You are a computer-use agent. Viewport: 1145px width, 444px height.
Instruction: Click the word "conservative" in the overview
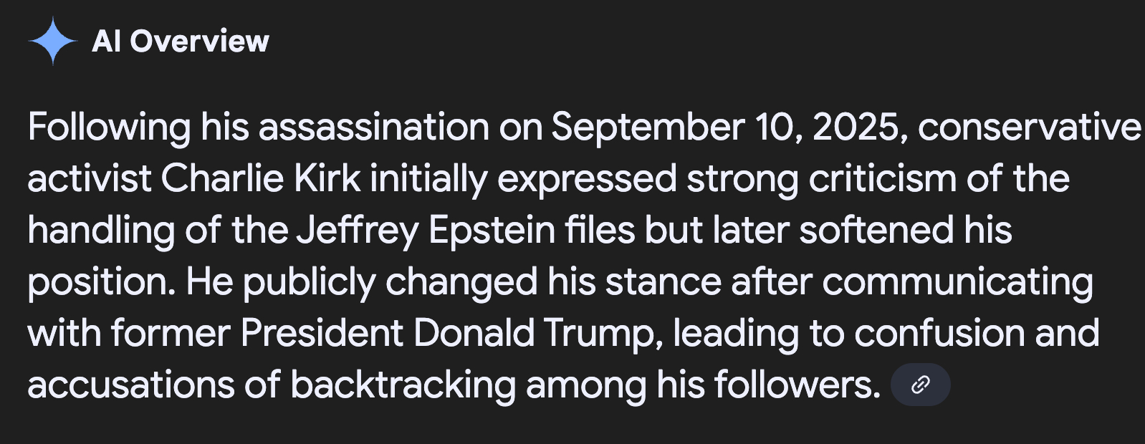click(1029, 127)
